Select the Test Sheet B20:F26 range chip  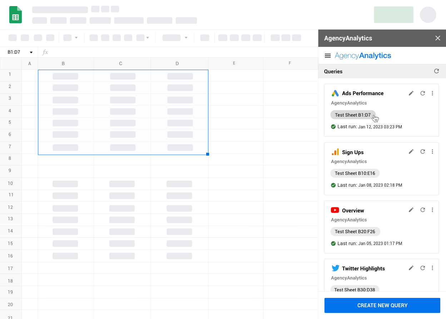[355, 231]
